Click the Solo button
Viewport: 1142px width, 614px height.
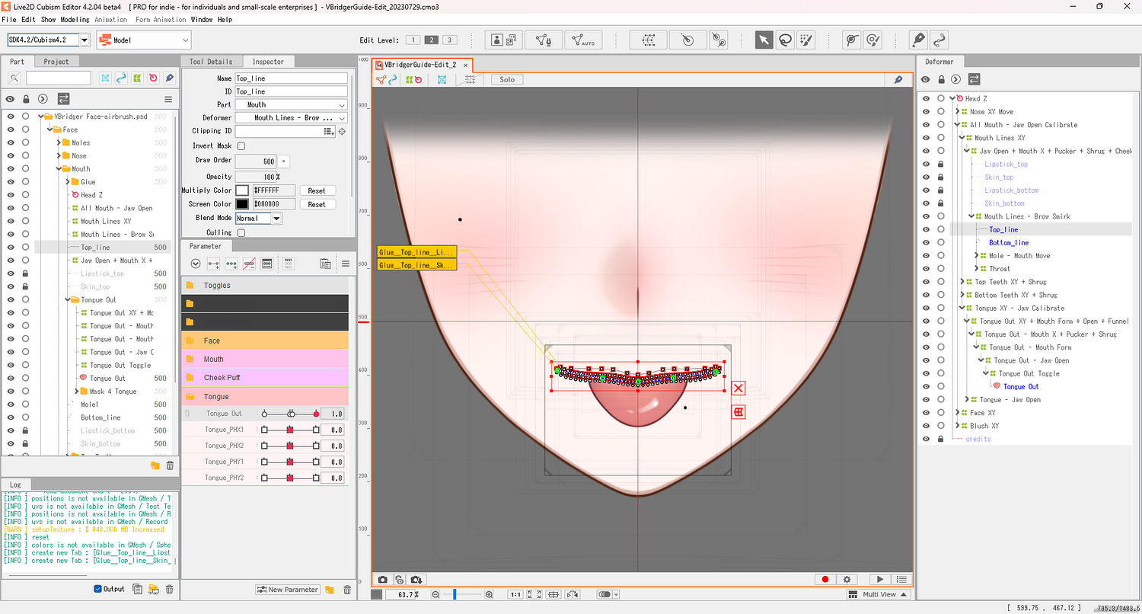tap(507, 79)
